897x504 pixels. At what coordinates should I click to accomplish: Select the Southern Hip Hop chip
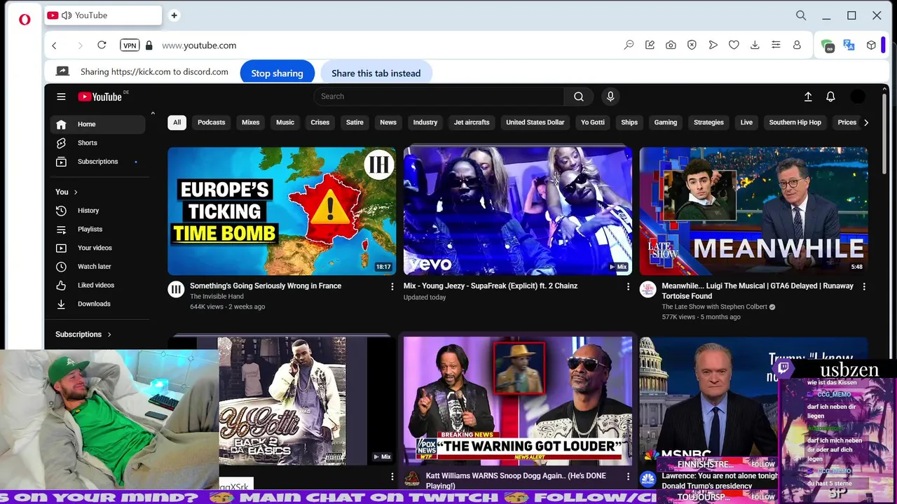click(795, 122)
